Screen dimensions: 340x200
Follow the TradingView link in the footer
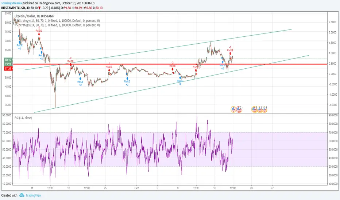[x=34, y=195]
